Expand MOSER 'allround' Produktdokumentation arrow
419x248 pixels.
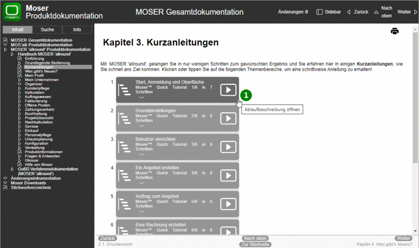pyautogui.click(x=5, y=49)
